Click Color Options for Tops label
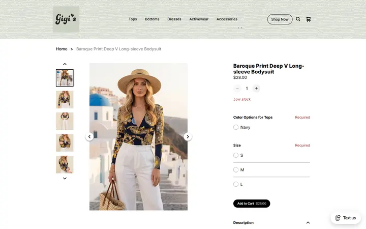Image resolution: width=366 pixels, height=229 pixels. point(253,118)
